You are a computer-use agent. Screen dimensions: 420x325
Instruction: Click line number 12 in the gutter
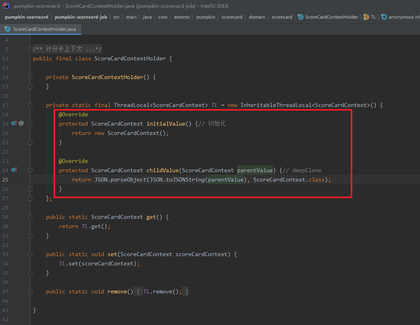click(5, 58)
